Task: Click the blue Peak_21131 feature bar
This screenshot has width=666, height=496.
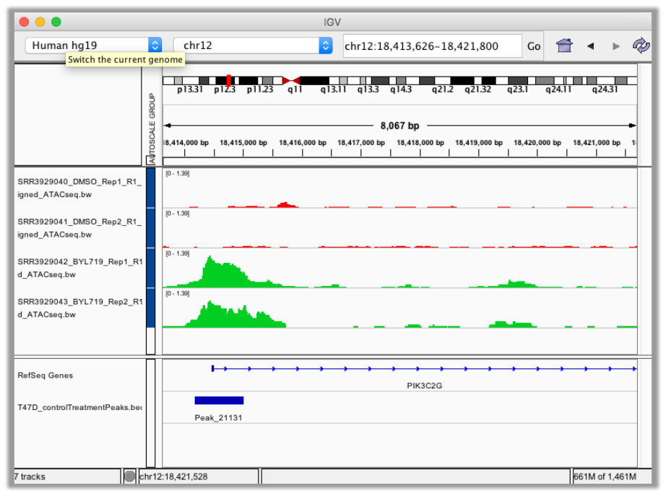Action: point(219,400)
